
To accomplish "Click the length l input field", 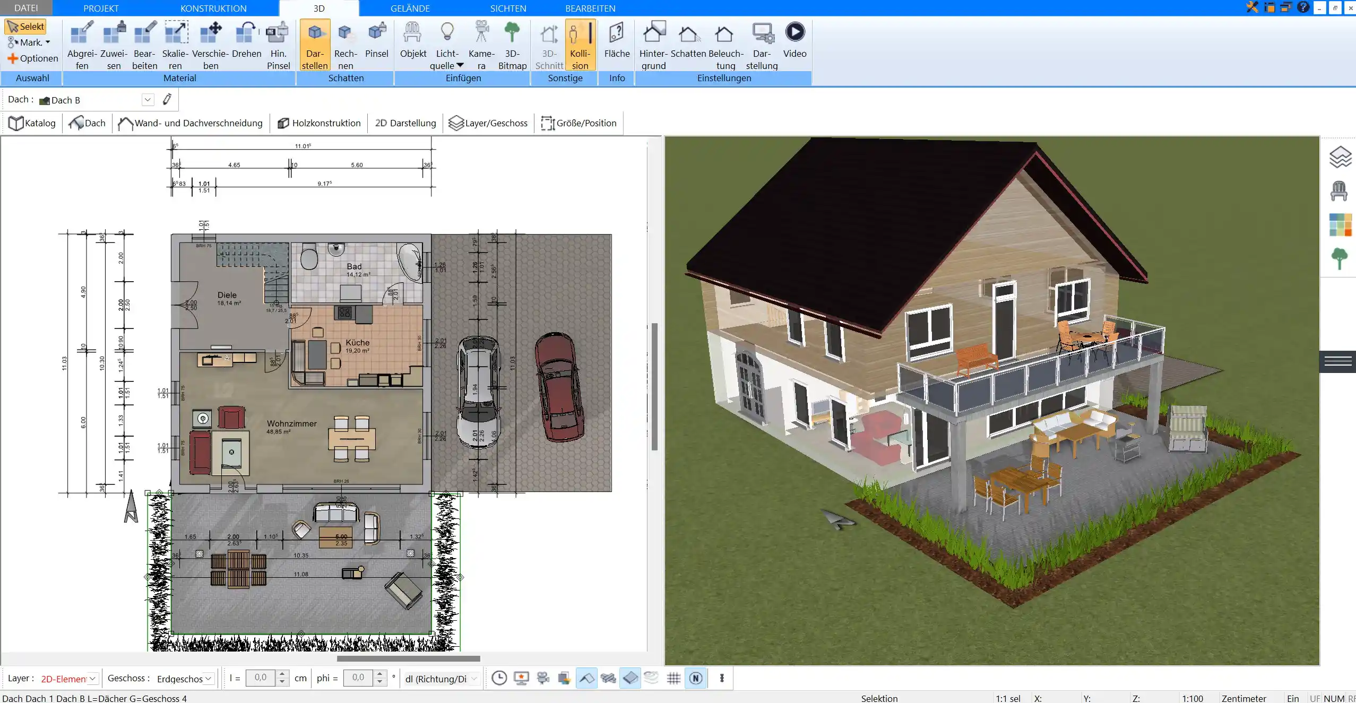I will click(x=261, y=678).
